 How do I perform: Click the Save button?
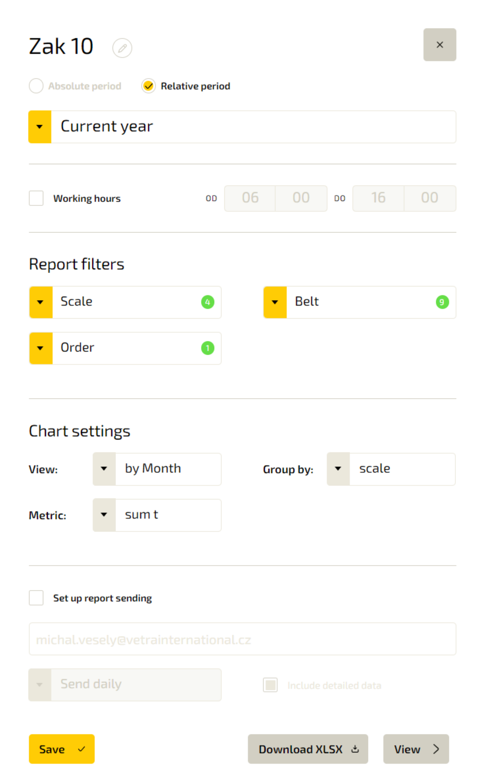coord(62,749)
